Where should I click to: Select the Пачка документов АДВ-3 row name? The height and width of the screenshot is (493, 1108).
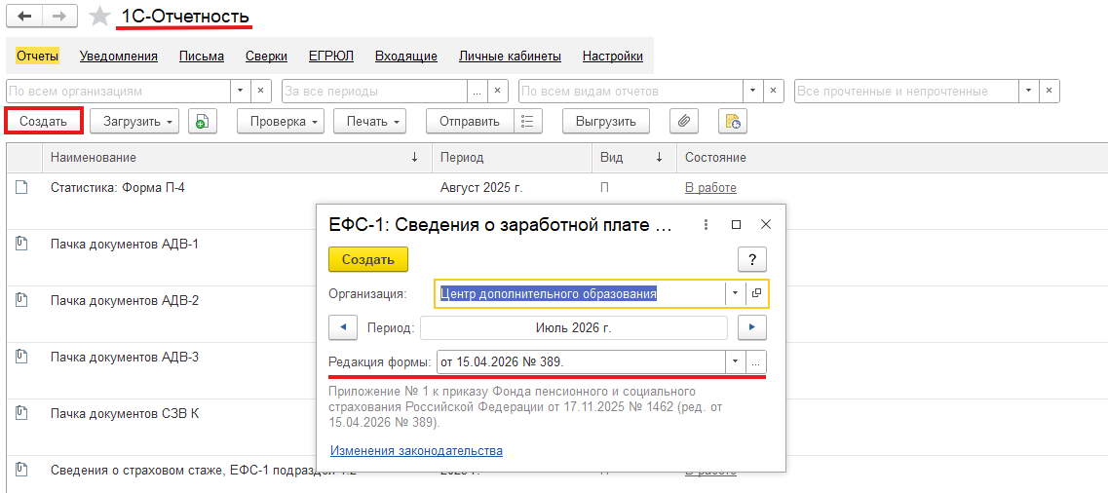(125, 357)
